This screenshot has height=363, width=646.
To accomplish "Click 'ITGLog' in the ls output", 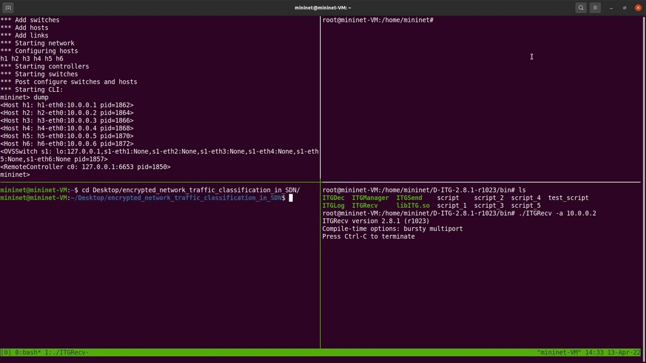I will click(333, 206).
